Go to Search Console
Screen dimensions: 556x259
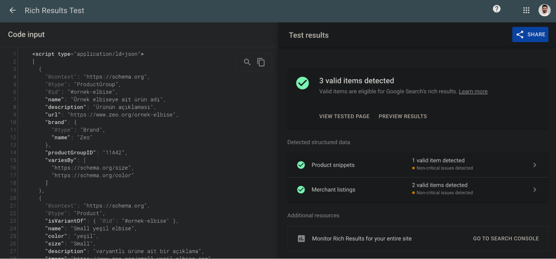point(506,238)
